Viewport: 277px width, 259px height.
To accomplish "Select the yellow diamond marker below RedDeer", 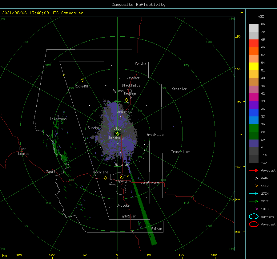I will (127, 100).
